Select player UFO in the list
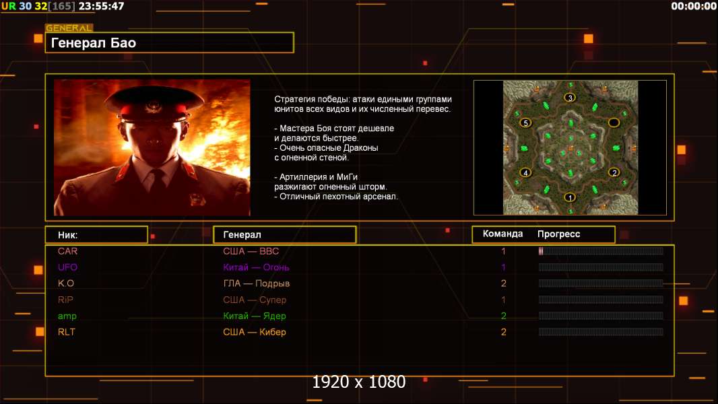718x404 pixels. tap(68, 267)
